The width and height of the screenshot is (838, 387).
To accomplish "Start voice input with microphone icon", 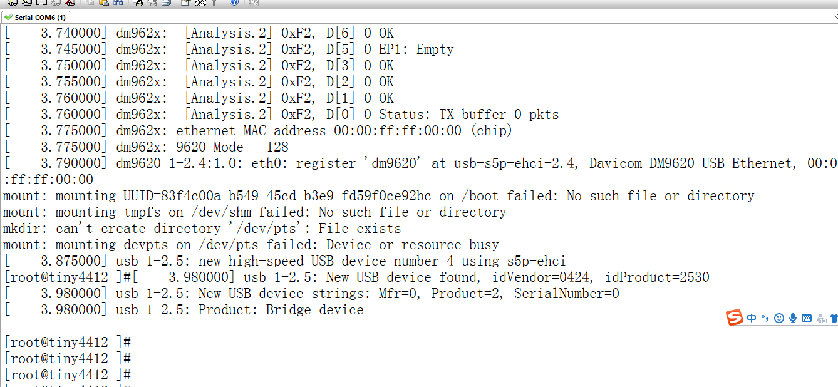I will [x=793, y=318].
